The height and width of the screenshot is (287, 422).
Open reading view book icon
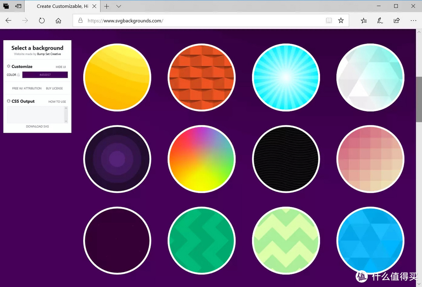329,20
